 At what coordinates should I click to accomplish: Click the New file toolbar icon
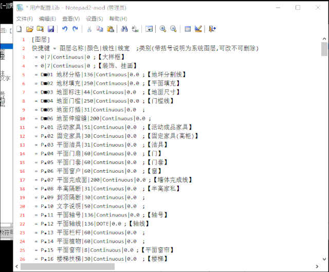19,29
